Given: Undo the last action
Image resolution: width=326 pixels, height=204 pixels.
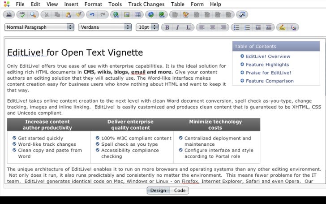Looking at the screenshot, I should click(92, 14).
